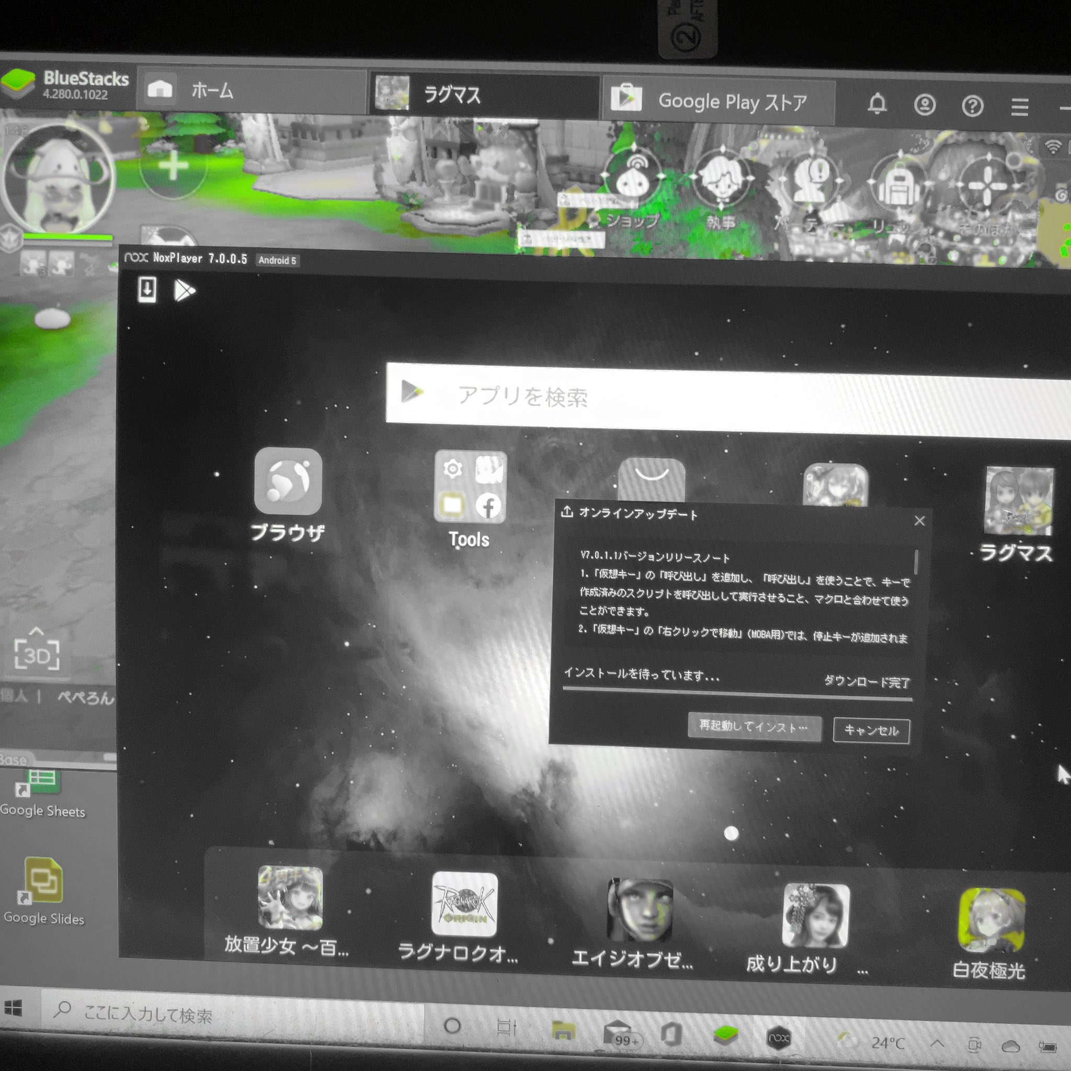Open the OneDrive cloud tray icon
Image resolution: width=1071 pixels, height=1071 pixels.
(1010, 1046)
